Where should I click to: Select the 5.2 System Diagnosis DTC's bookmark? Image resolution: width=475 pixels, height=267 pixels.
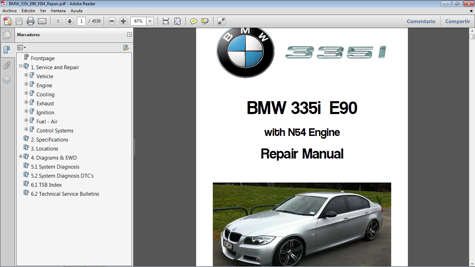tap(62, 176)
